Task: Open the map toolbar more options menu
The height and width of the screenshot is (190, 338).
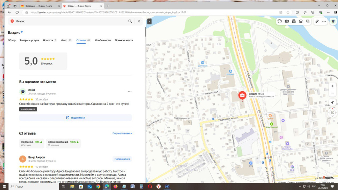Action: point(324,21)
